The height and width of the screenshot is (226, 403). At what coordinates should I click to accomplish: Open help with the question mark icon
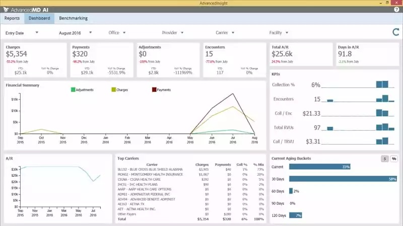pyautogui.click(x=396, y=10)
